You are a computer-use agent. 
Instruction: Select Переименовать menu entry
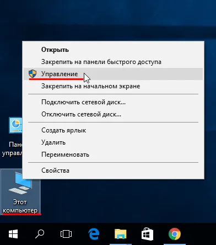pos(113,155)
